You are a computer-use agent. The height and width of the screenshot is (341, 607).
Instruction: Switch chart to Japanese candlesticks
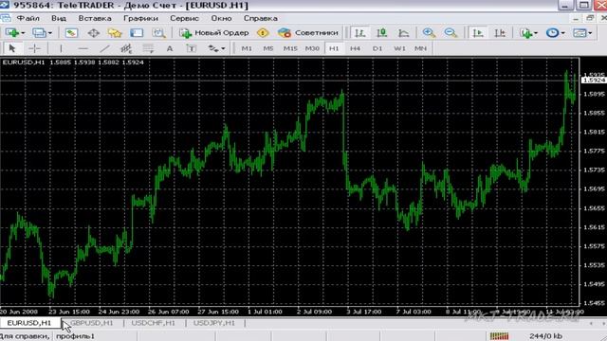coord(381,33)
